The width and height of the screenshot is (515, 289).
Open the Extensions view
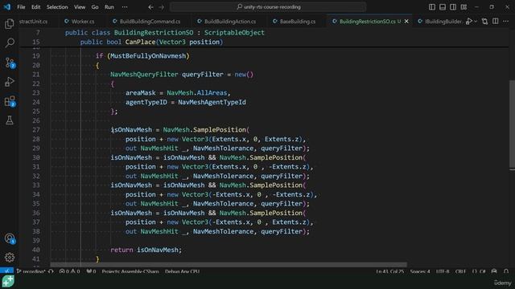10,101
